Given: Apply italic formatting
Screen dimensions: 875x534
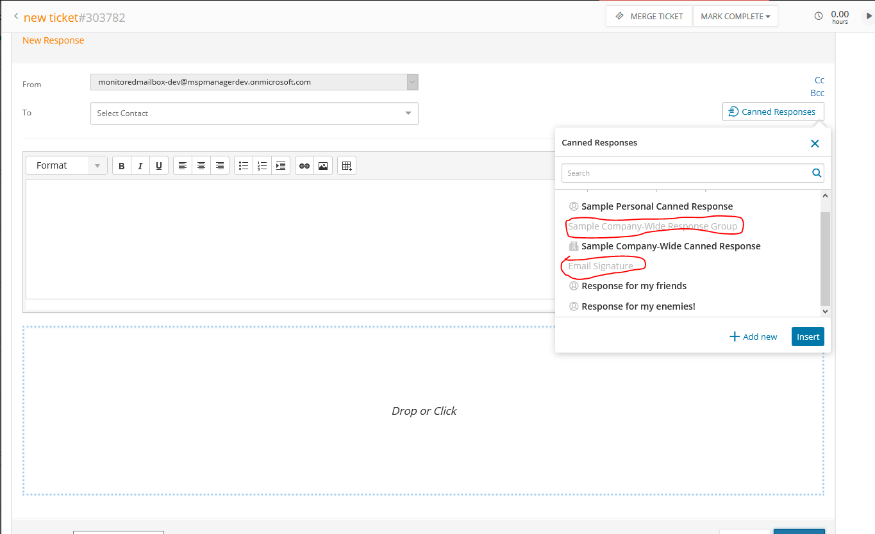Looking at the screenshot, I should [x=140, y=165].
